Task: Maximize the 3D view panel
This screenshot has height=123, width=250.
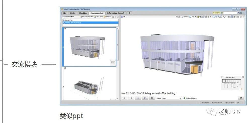Action: point(241,17)
